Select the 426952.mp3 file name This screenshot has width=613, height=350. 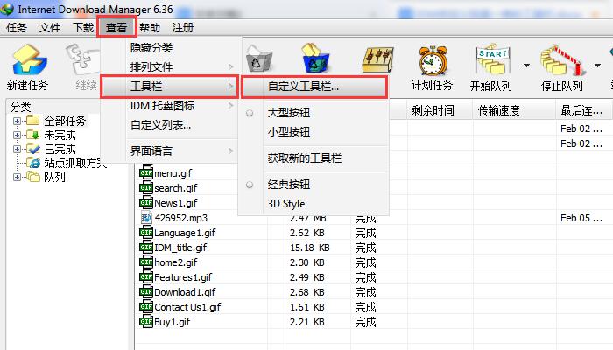tap(181, 218)
